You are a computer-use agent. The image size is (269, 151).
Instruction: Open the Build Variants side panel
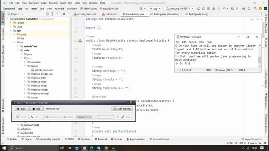[3, 125]
